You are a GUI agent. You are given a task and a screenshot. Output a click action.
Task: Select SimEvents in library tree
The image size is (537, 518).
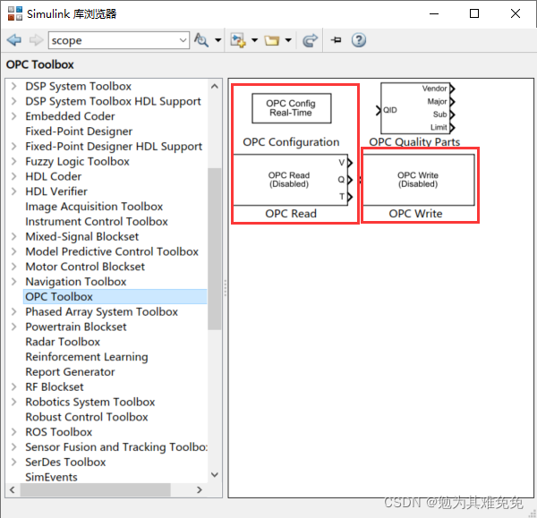tap(51, 477)
